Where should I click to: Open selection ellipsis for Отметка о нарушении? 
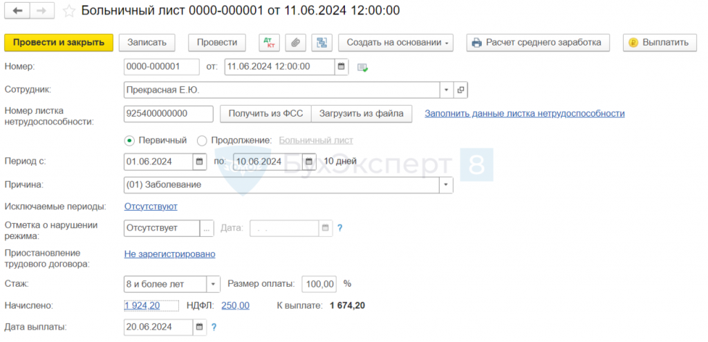pyautogui.click(x=206, y=228)
